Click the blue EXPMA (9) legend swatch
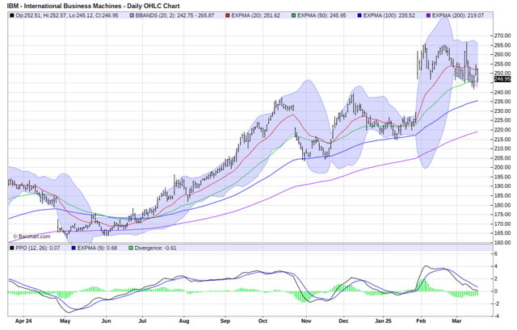This screenshot has height=330, width=517. pyautogui.click(x=74, y=248)
